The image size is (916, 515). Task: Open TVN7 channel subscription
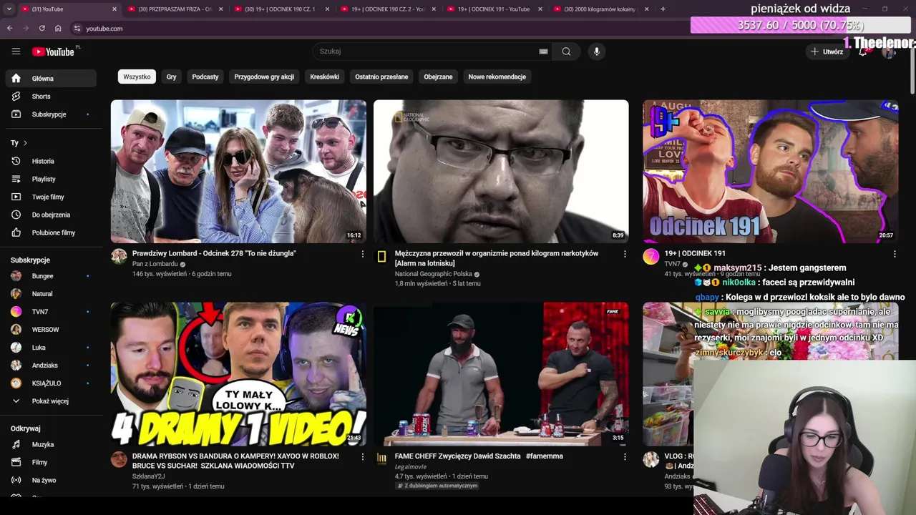point(51,312)
